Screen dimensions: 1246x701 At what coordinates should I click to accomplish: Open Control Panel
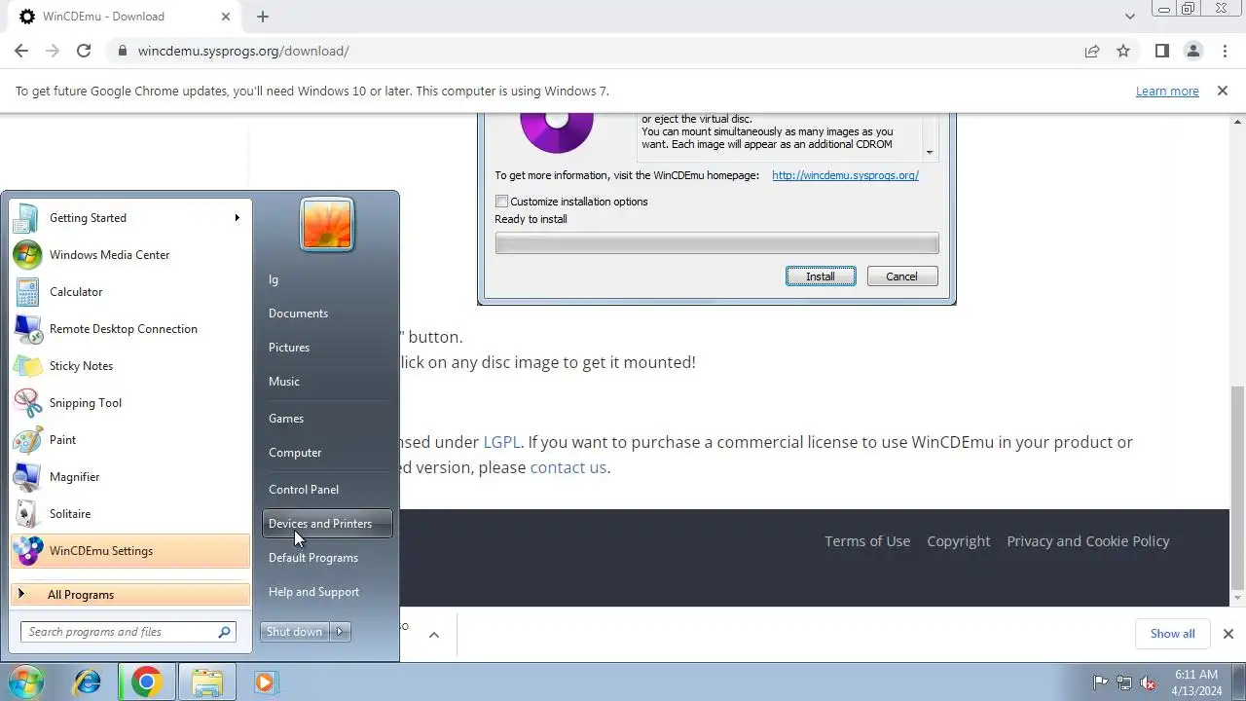[x=304, y=490]
